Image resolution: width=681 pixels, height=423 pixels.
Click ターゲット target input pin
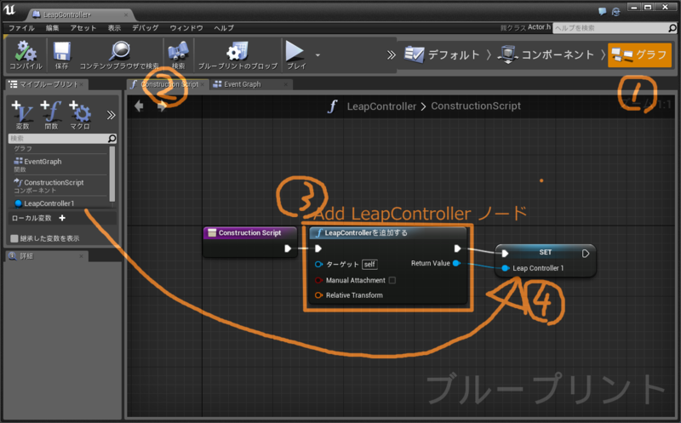point(318,264)
